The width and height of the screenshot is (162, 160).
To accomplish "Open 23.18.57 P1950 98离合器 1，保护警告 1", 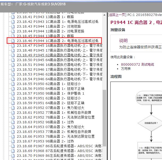I will pos(51,93).
